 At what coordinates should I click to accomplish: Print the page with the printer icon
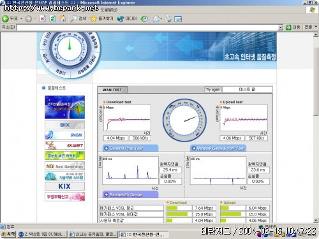[168, 19]
